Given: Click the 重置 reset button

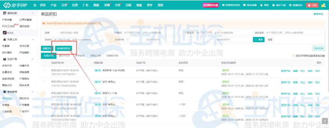Looking at the screenshot, I should tap(270, 40).
